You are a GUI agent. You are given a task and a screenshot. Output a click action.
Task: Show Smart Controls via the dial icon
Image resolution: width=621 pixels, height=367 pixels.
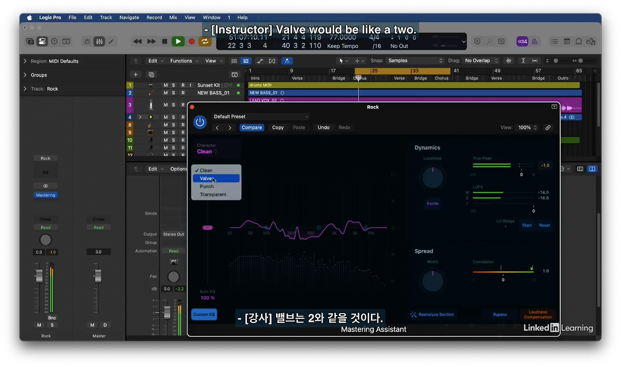point(87,42)
